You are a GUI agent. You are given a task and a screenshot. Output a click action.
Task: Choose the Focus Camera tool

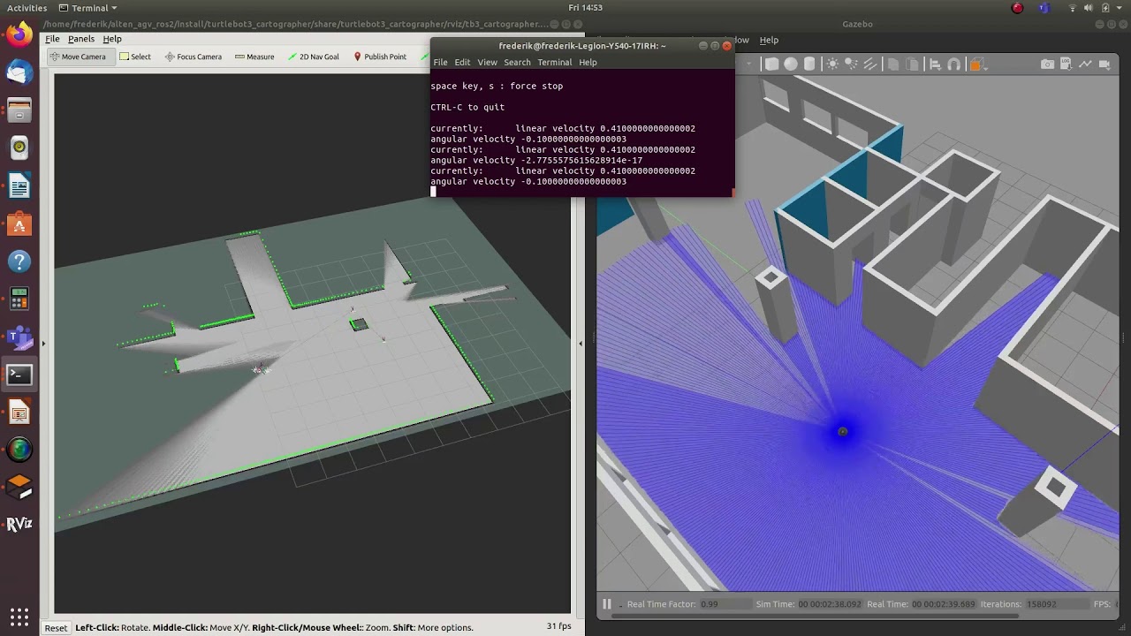[193, 57]
